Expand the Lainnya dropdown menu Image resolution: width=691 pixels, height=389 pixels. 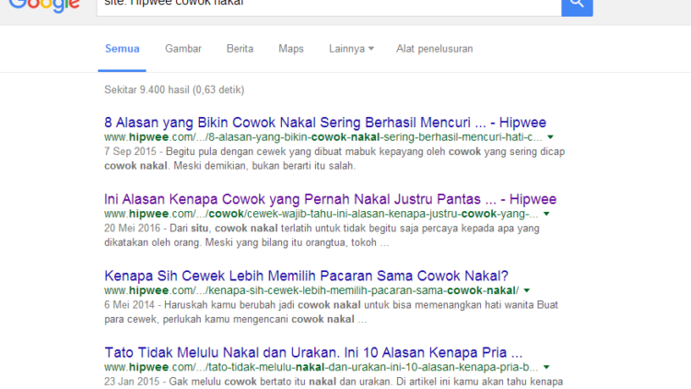coord(351,49)
